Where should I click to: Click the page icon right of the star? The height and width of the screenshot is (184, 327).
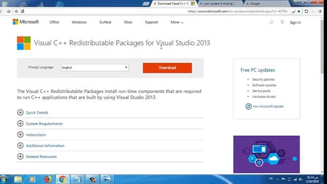[x=22, y=11]
